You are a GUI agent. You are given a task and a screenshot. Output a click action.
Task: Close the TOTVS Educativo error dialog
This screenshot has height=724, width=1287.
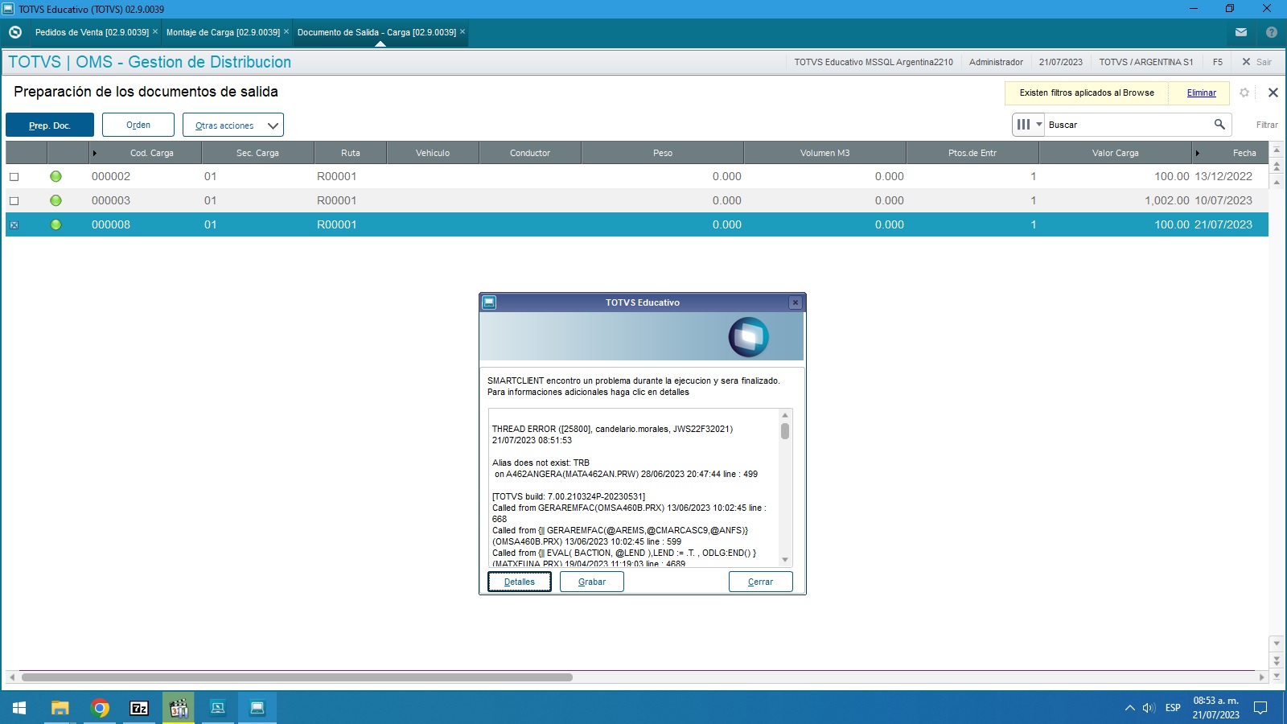(795, 302)
